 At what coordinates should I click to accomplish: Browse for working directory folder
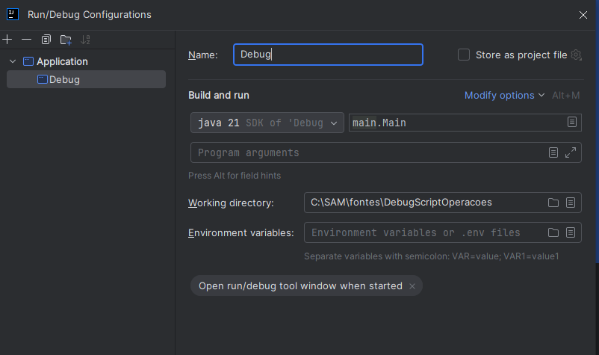(x=553, y=203)
